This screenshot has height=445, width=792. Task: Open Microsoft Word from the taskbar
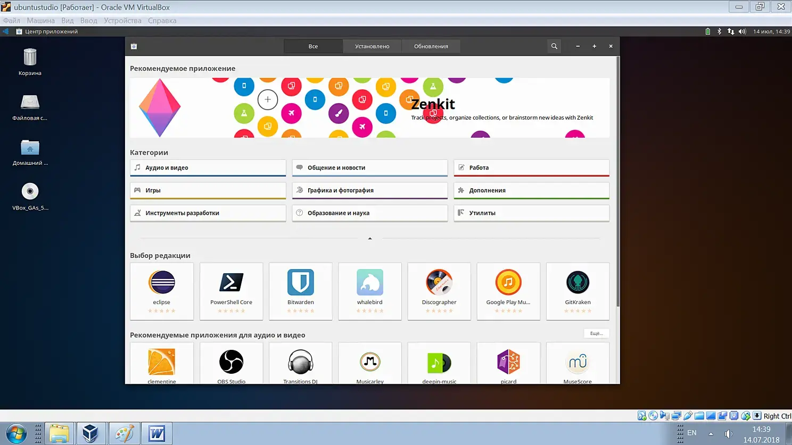pos(156,434)
